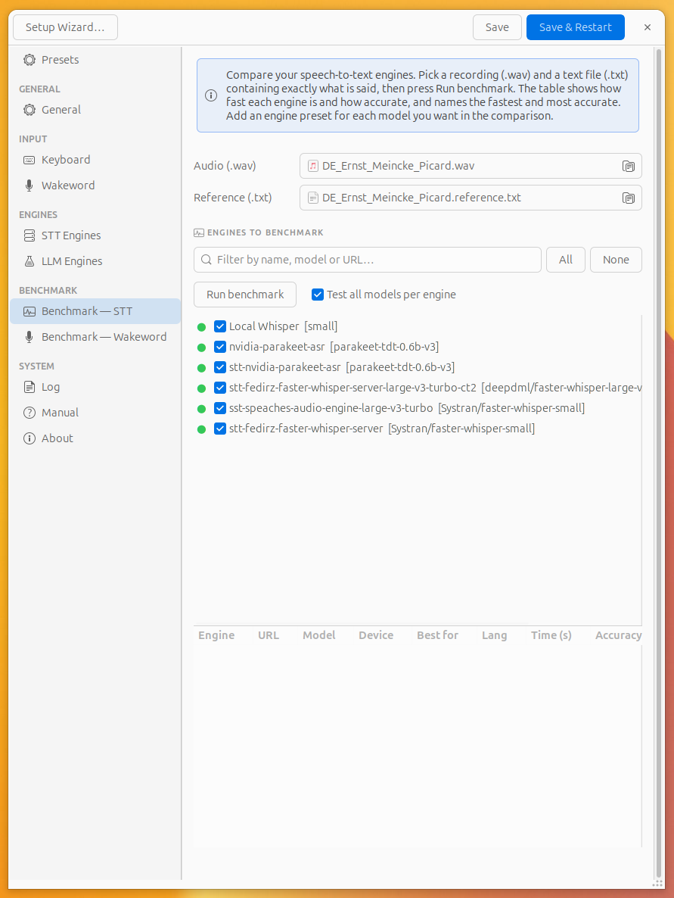Open the Setup Wizard

[x=65, y=27]
